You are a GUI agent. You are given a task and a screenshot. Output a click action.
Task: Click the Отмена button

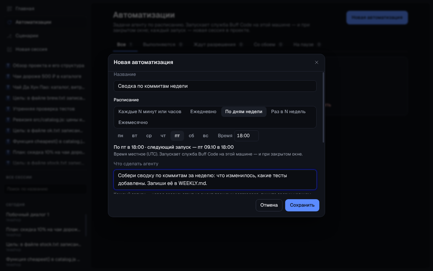coord(269,205)
